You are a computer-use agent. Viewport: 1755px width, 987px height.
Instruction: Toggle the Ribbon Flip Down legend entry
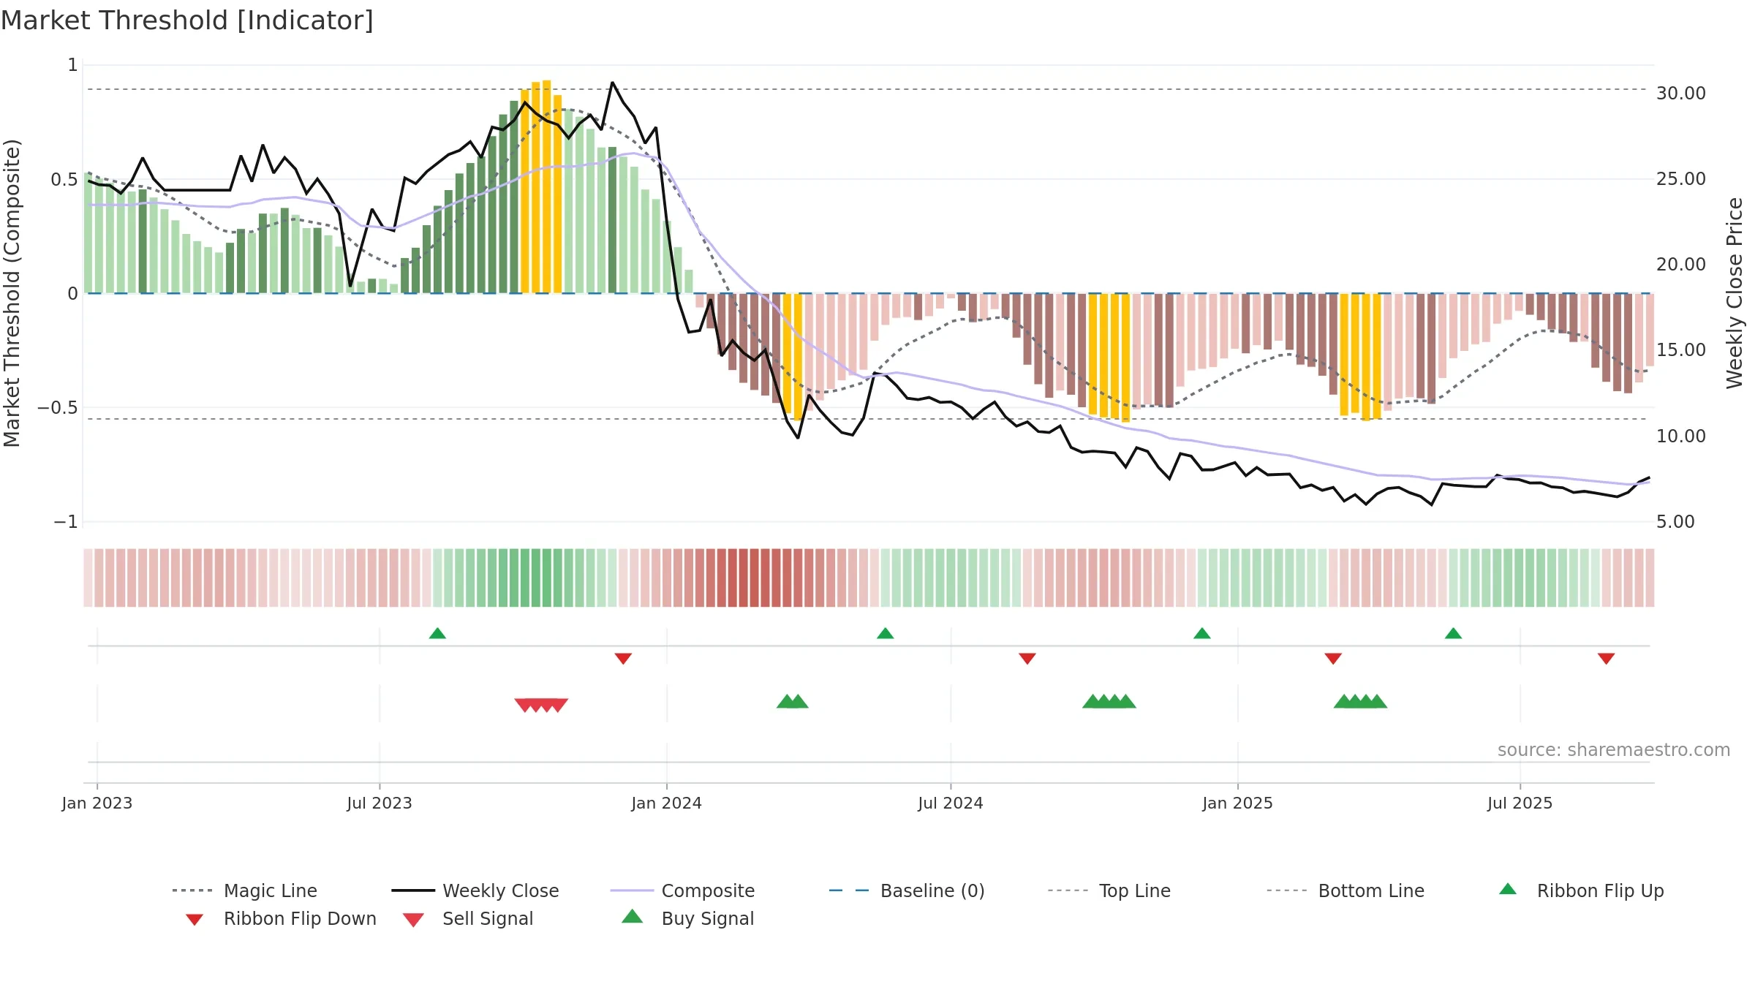[x=280, y=918]
